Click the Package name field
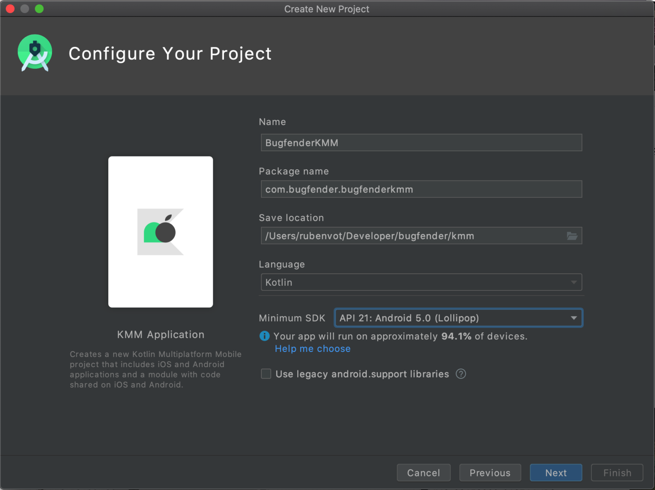Viewport: 655px width, 490px height. point(421,189)
